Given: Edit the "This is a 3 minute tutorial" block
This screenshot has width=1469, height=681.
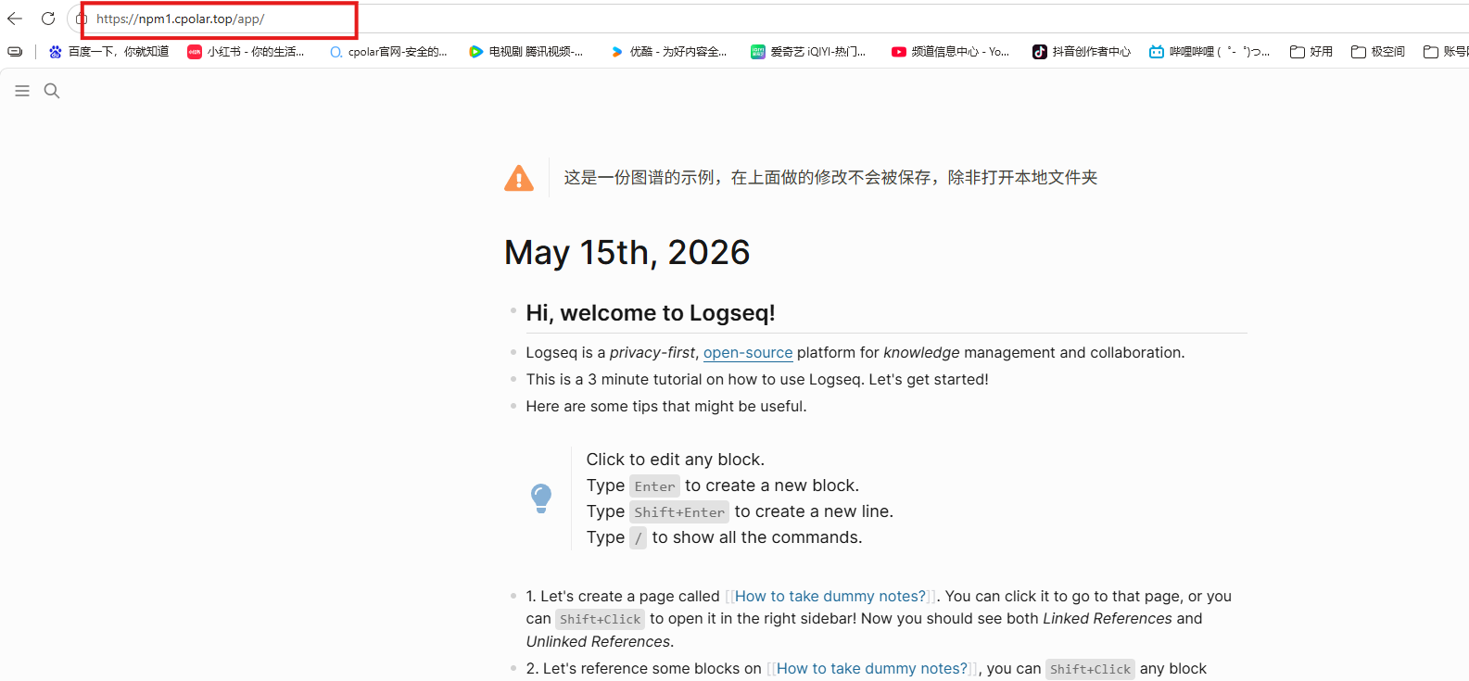Looking at the screenshot, I should (757, 380).
